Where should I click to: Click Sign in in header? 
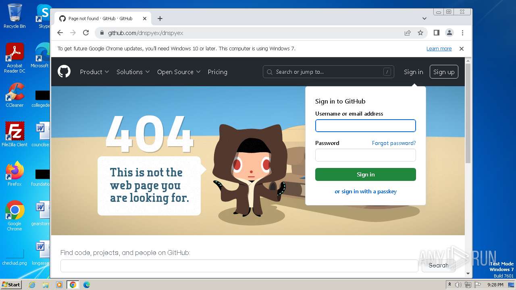pyautogui.click(x=413, y=72)
